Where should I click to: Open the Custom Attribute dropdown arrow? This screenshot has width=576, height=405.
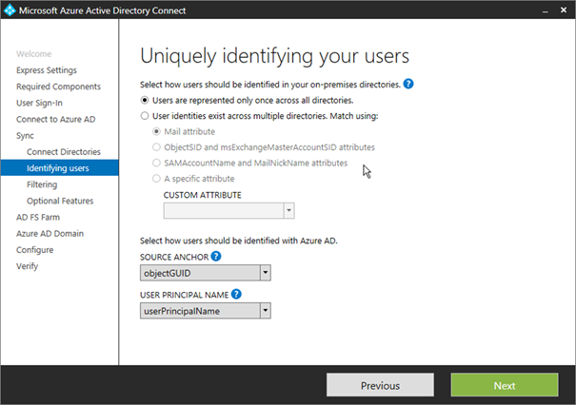288,210
